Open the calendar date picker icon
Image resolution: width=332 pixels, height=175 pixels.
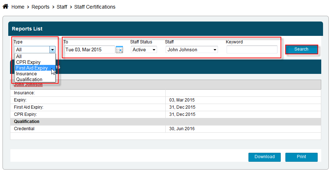coord(119,50)
